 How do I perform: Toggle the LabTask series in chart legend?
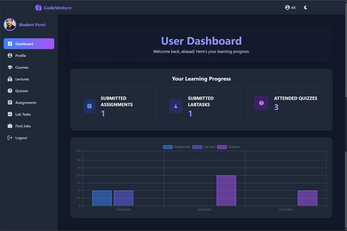203,147
